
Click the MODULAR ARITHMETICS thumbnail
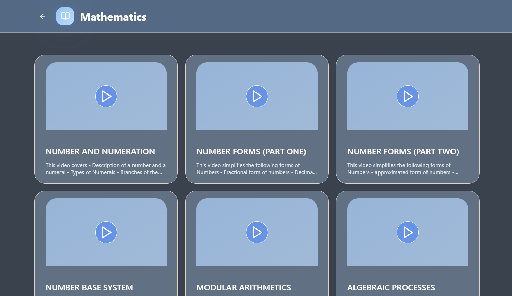point(257,232)
